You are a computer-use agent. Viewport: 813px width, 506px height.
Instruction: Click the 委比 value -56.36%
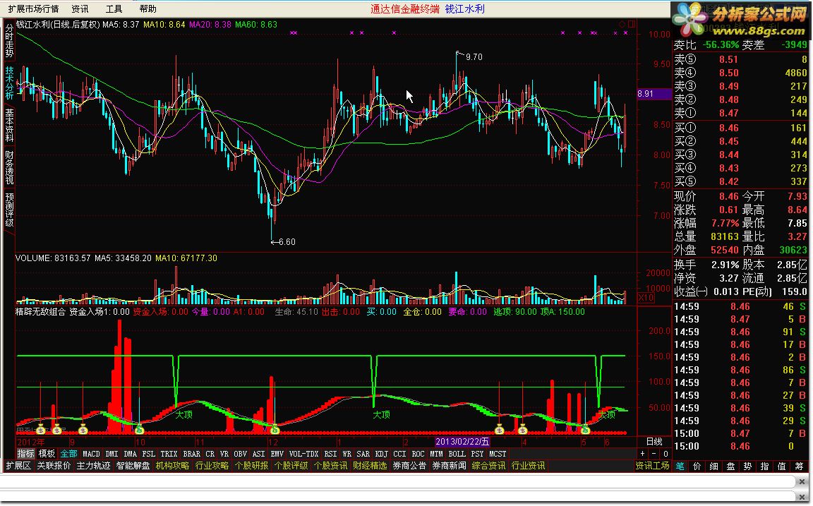click(721, 44)
